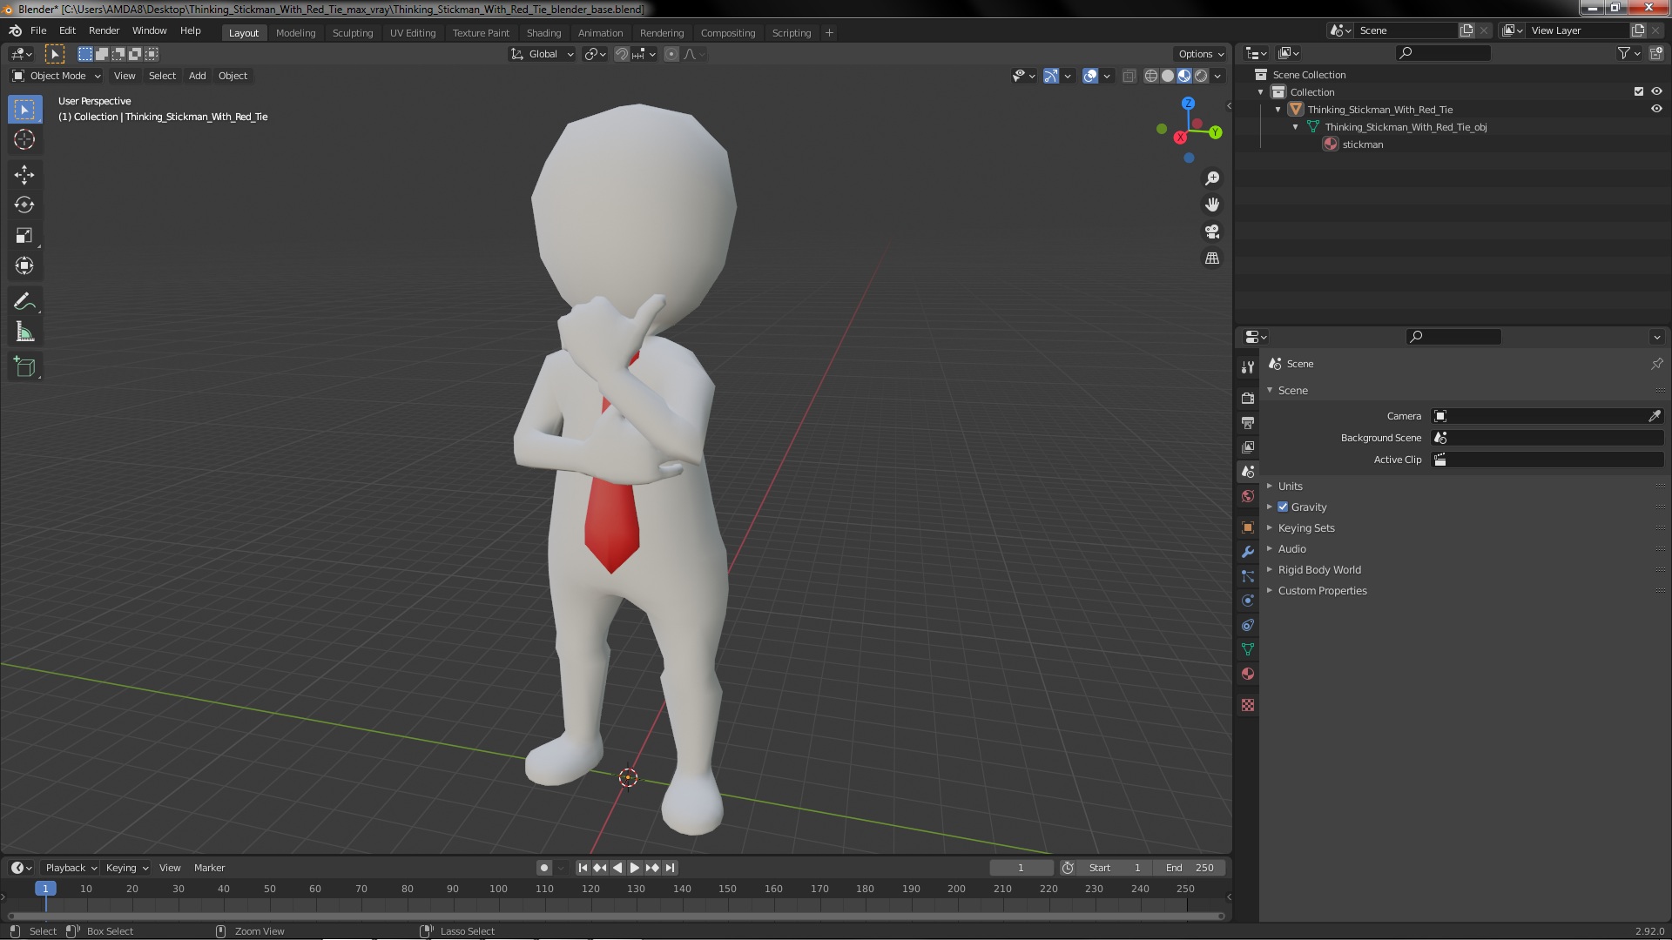Viewport: 1672px width, 940px height.
Task: Toggle X-ray mode
Action: click(x=1129, y=76)
